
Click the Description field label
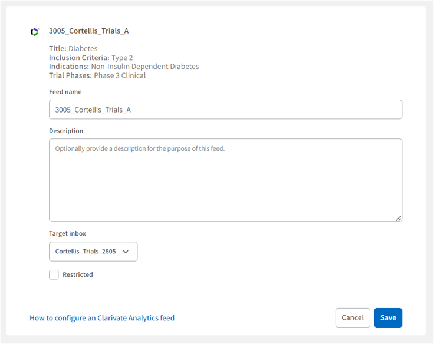(x=66, y=131)
